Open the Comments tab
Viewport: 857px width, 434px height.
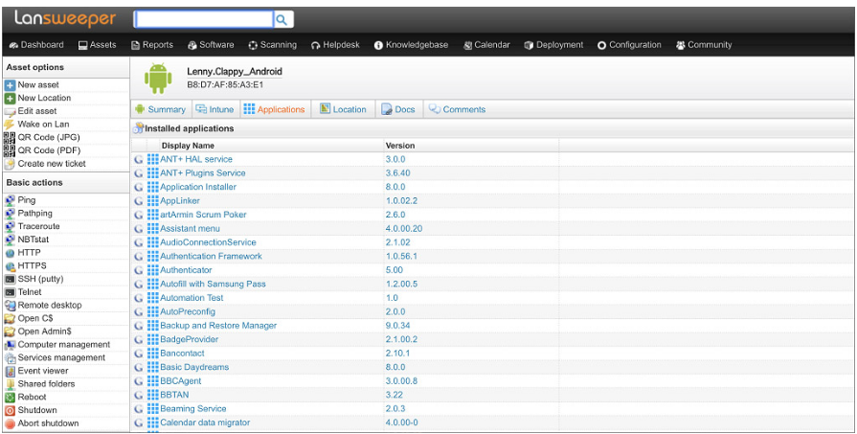coord(457,109)
